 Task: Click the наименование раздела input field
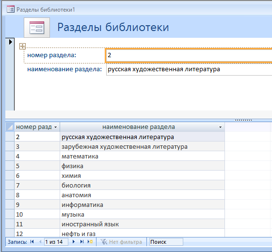click(x=189, y=69)
